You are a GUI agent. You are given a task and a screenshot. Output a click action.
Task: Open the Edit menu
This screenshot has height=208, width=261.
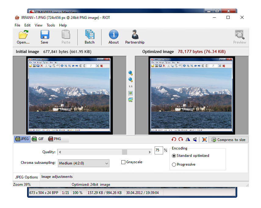27,25
